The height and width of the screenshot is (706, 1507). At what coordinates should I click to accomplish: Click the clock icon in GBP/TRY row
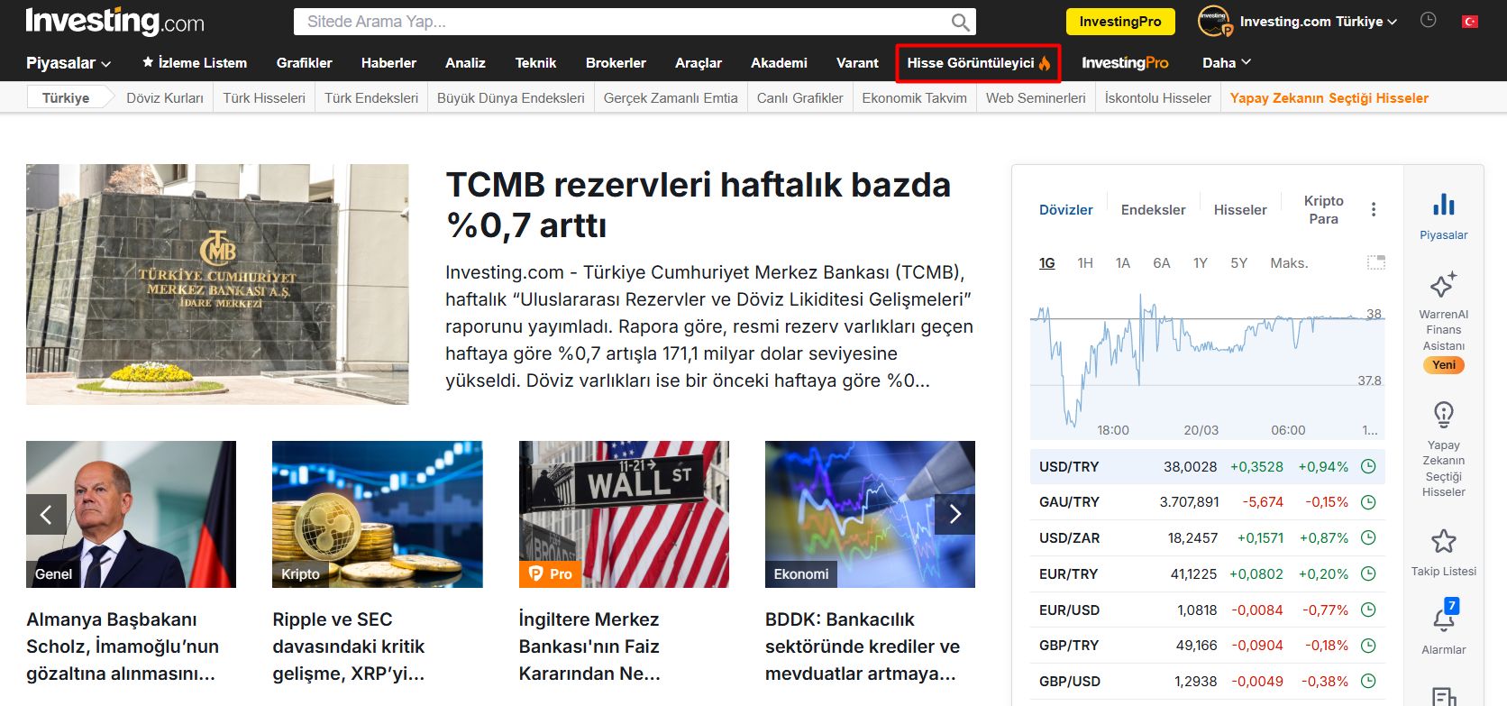(x=1368, y=646)
